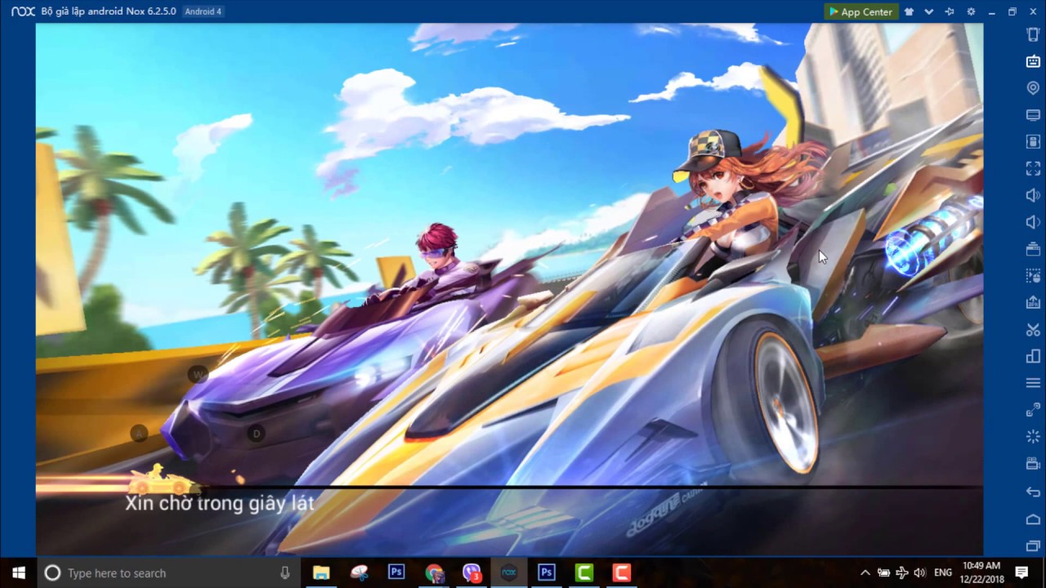Image resolution: width=1046 pixels, height=588 pixels.
Task: Open the Nox skin themes shirt icon
Action: [x=909, y=11]
